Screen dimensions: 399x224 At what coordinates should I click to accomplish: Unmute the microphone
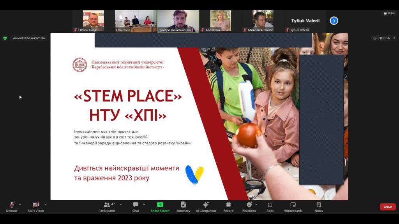(x=12, y=207)
